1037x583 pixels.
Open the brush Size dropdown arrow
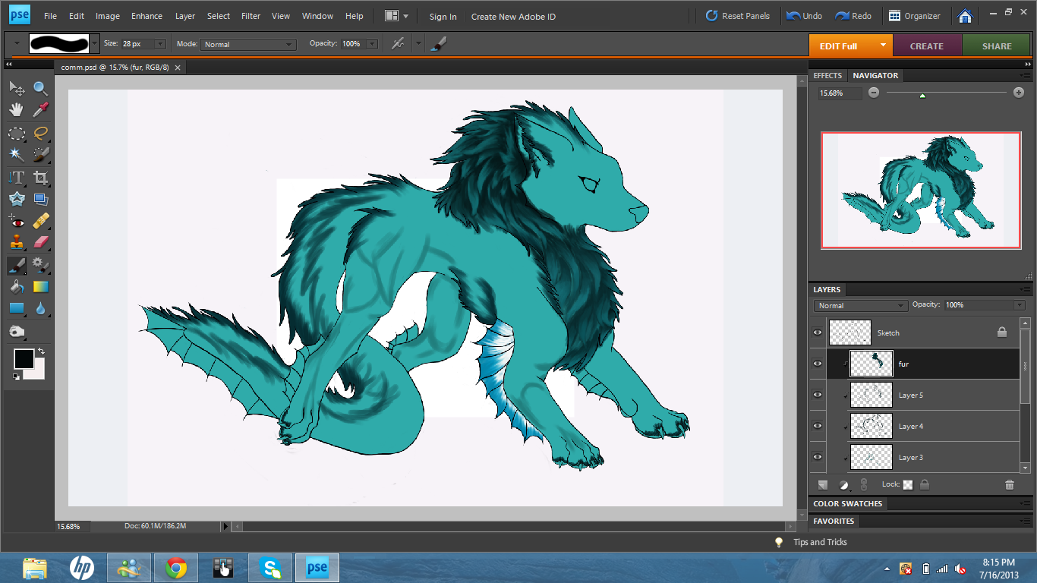pyautogui.click(x=160, y=45)
